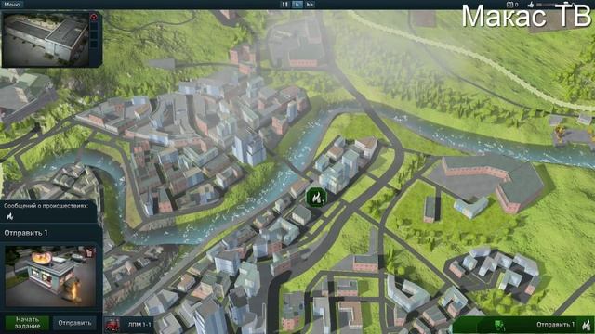Select the fire incident report icon

click(x=10, y=216)
